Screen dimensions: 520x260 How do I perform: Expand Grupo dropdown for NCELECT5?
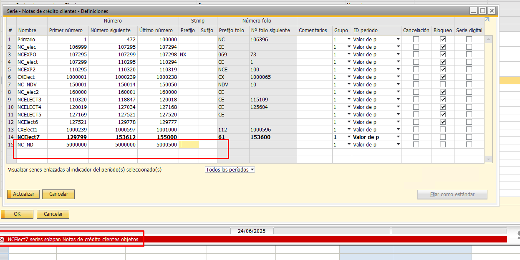(x=348, y=114)
